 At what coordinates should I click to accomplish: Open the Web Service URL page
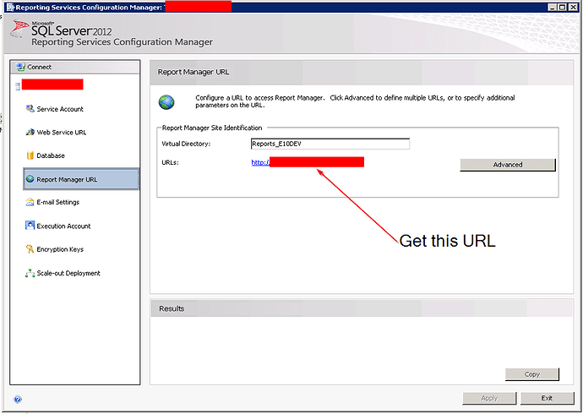point(62,133)
